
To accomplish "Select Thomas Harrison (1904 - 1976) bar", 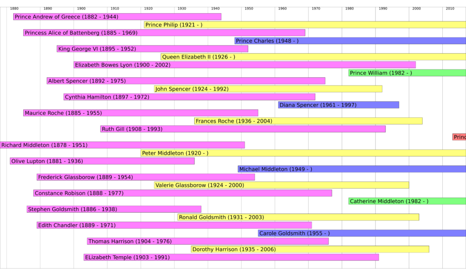I will pyautogui.click(x=208, y=241).
